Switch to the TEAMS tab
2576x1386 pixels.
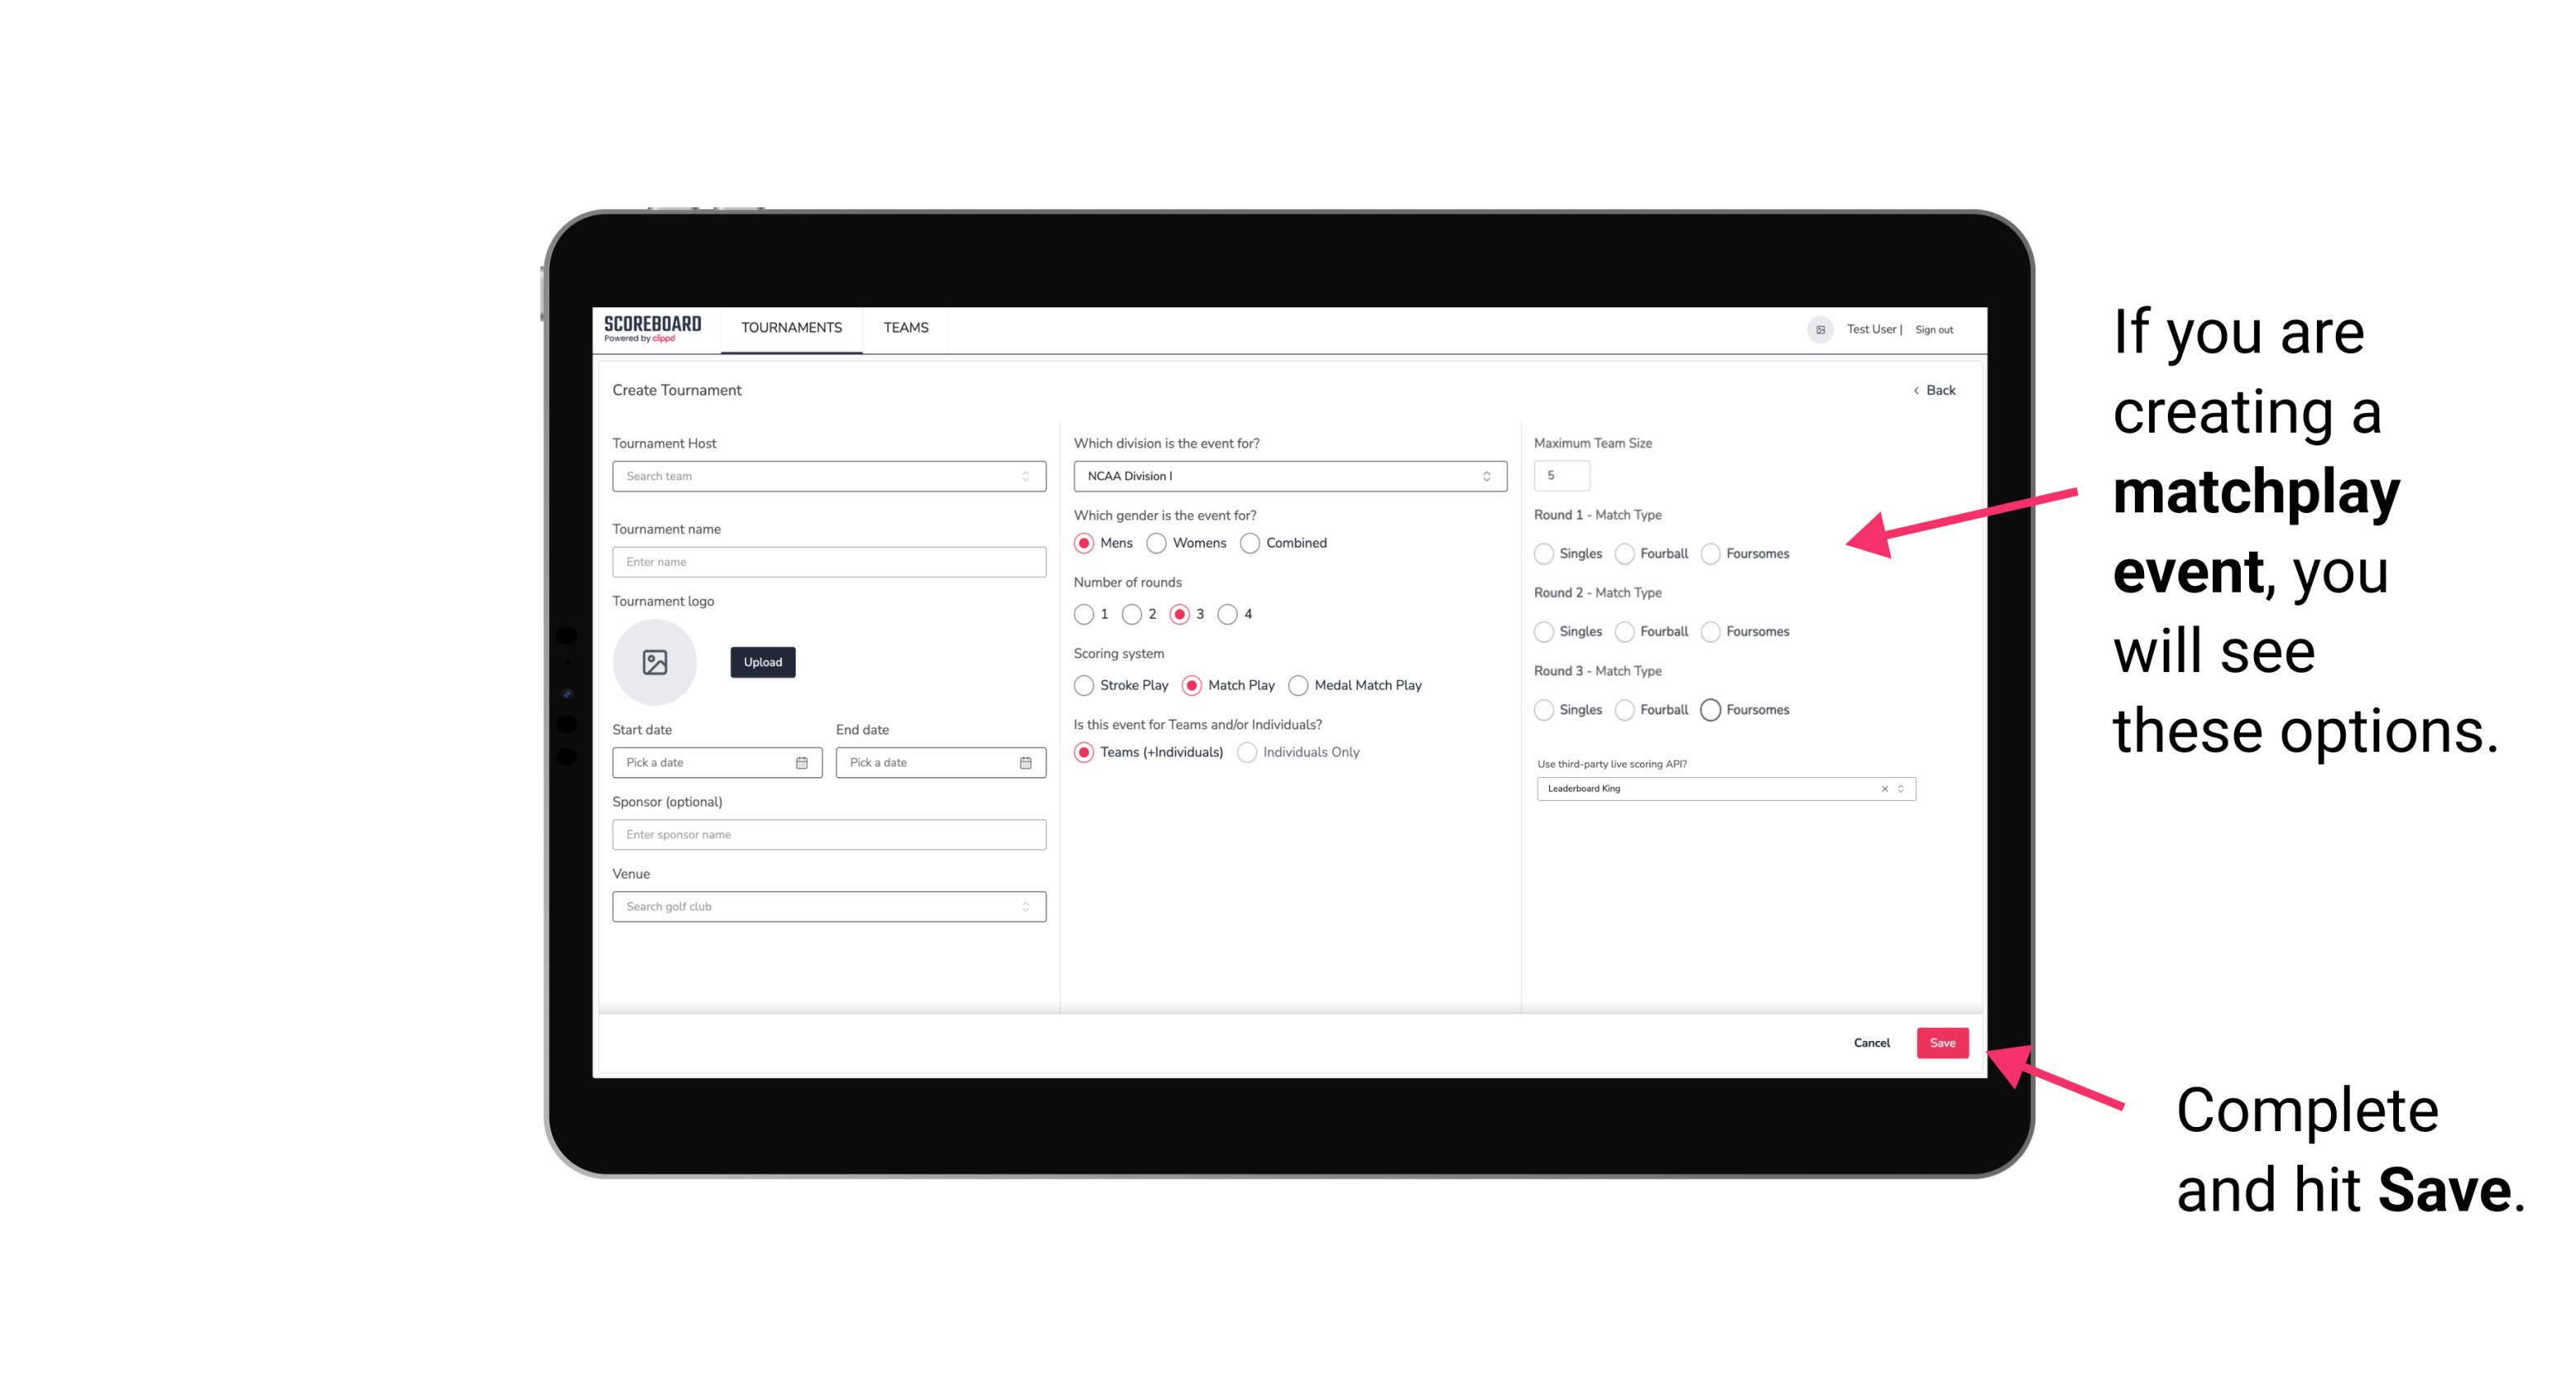(906, 328)
